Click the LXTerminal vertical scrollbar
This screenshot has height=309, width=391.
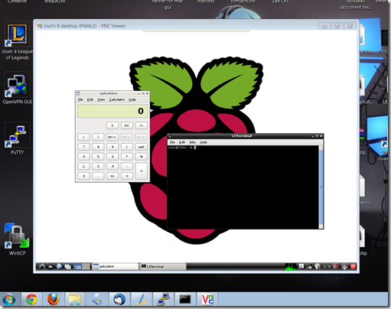[x=321, y=187]
